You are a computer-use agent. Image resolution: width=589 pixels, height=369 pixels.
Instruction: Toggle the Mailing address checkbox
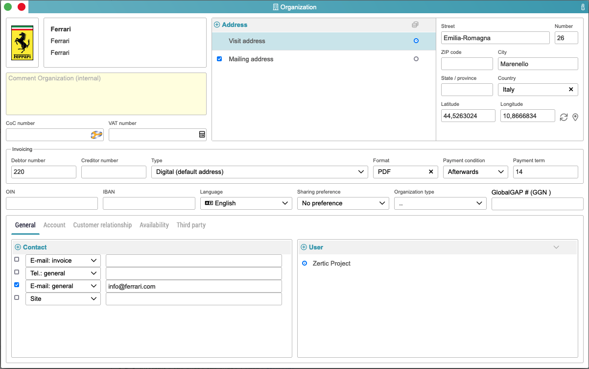(x=219, y=59)
